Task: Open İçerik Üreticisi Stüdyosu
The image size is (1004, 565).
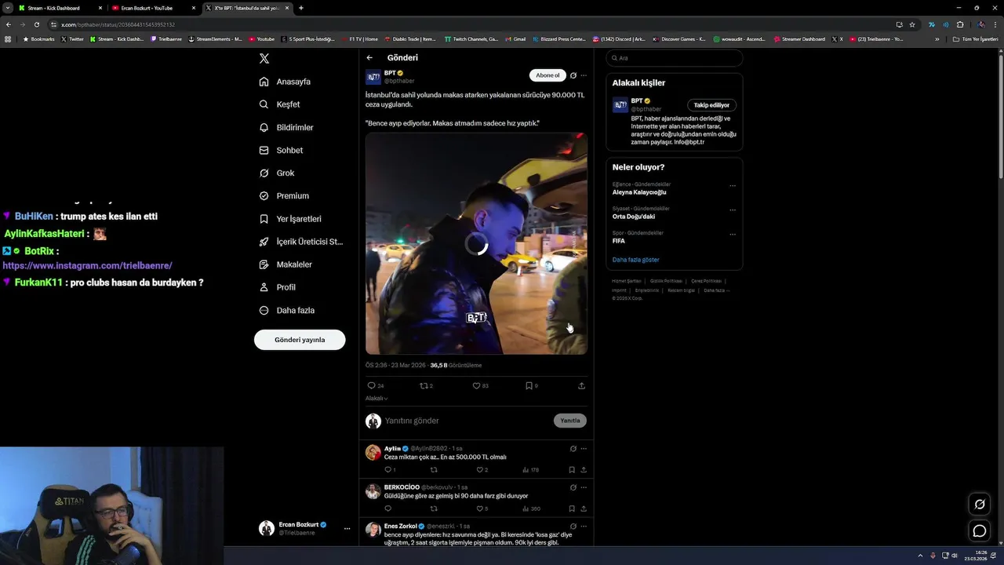Action: coord(301,242)
